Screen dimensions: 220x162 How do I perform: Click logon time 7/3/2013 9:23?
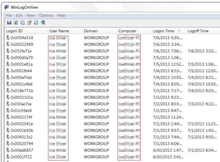click(x=168, y=97)
